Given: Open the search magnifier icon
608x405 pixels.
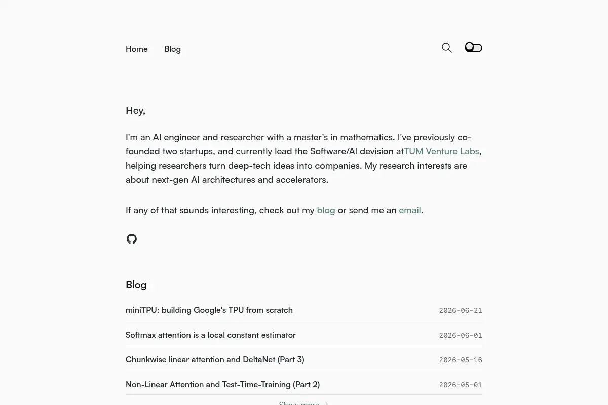Looking at the screenshot, I should click(446, 48).
